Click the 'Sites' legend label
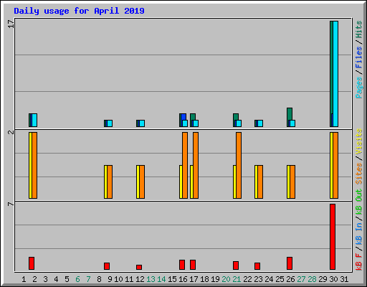 (358, 174)
